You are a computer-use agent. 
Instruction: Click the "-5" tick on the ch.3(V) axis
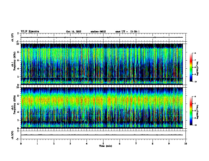(x=18, y=139)
